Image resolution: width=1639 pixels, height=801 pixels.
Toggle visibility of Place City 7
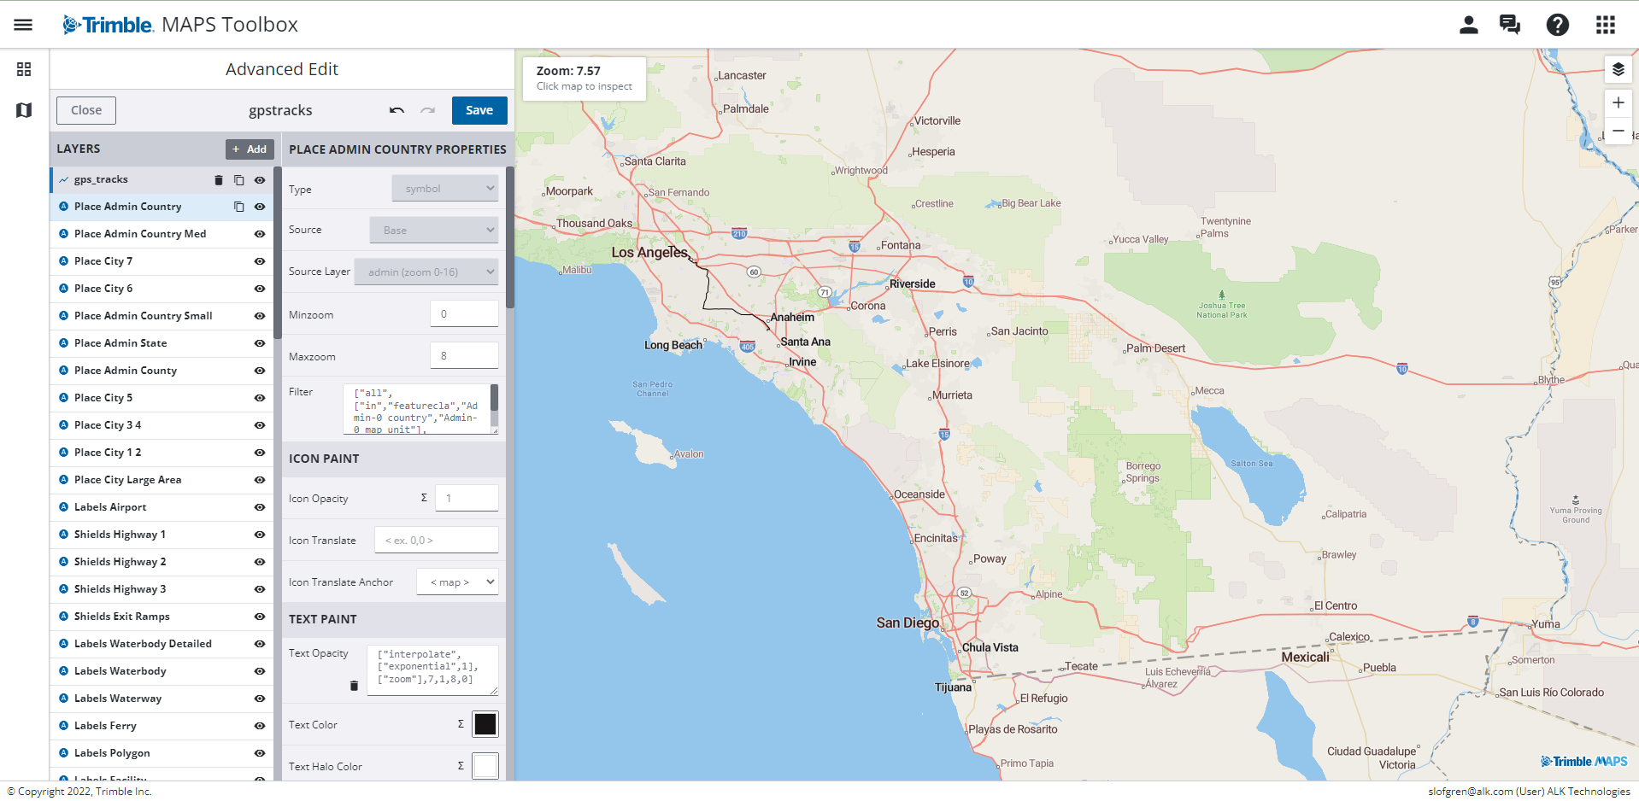pyautogui.click(x=260, y=261)
